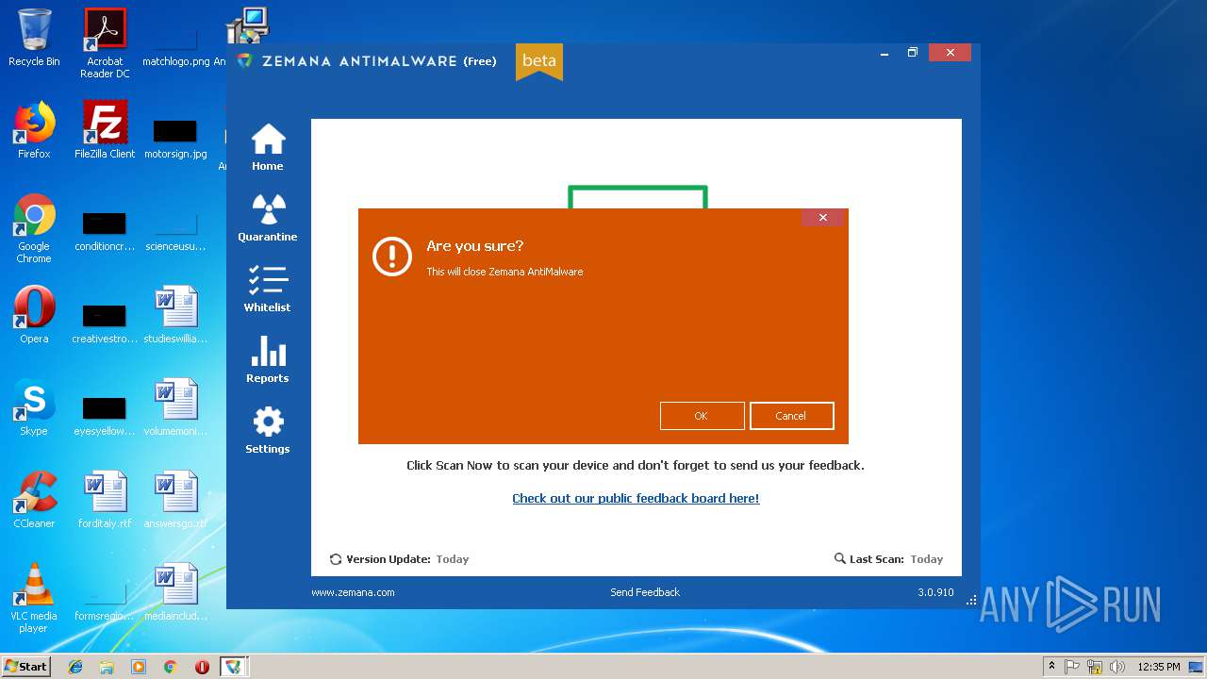The image size is (1207, 679).
Task: Click the Action Center flag tray icon
Action: tap(1072, 667)
